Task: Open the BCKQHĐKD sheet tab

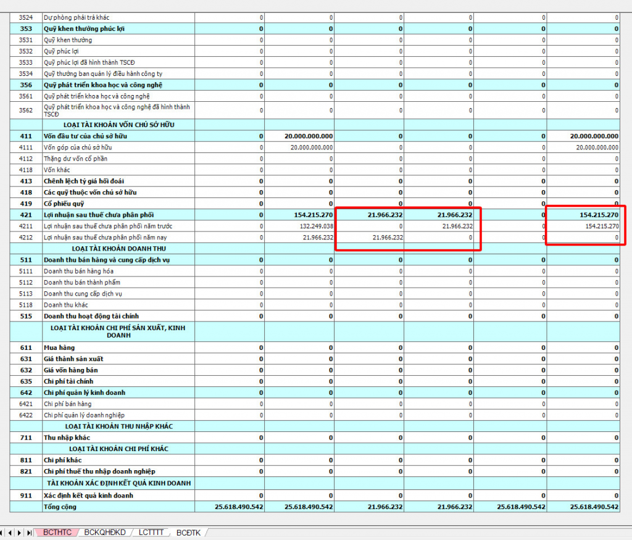Action: pyautogui.click(x=104, y=533)
